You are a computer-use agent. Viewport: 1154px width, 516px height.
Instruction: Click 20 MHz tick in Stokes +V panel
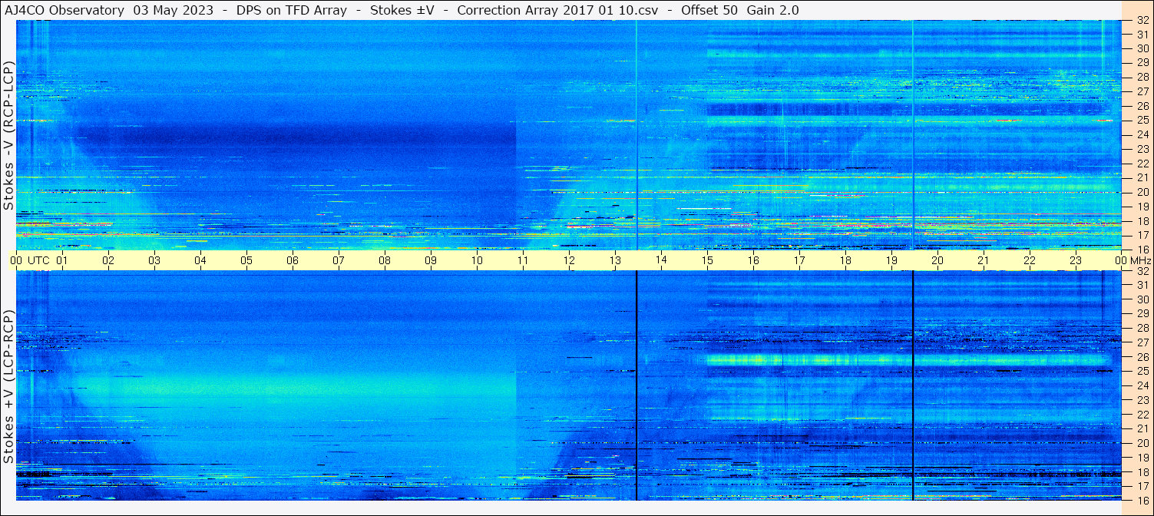point(1142,443)
